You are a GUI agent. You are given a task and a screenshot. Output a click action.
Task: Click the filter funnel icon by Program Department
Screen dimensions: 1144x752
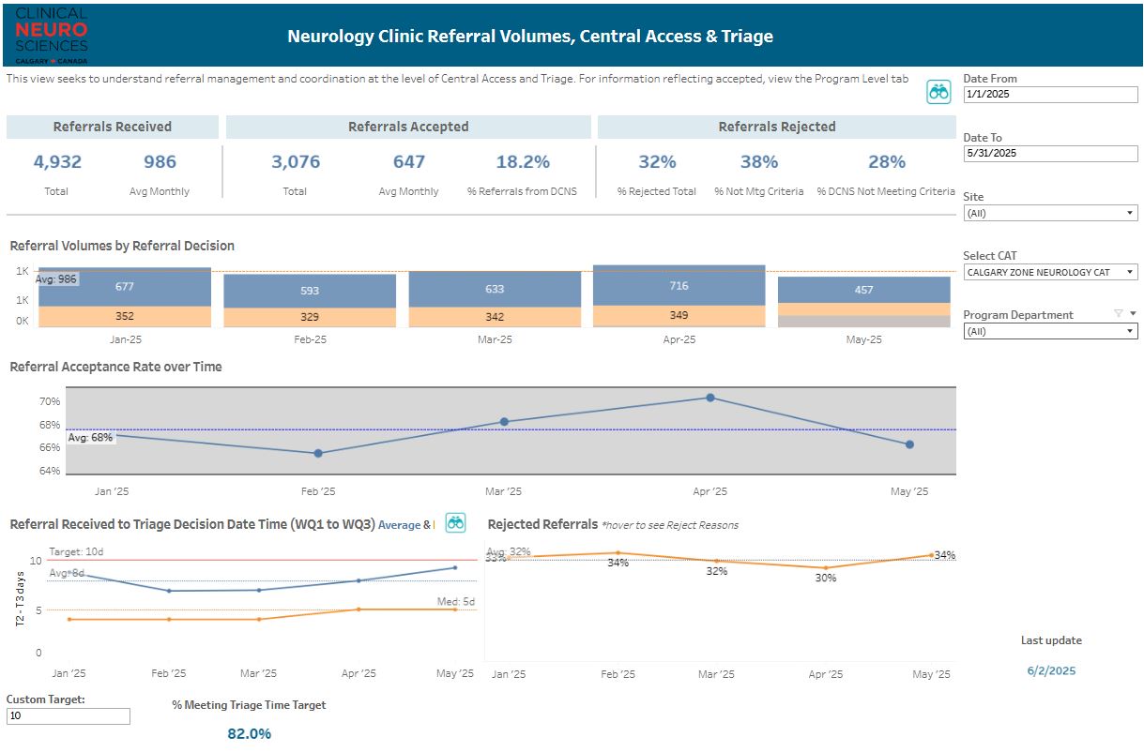point(1118,314)
